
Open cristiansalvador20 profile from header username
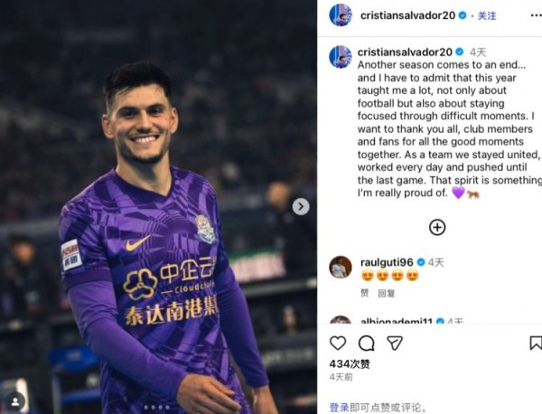point(408,15)
